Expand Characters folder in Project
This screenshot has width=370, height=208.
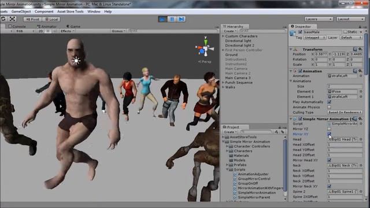point(227,151)
